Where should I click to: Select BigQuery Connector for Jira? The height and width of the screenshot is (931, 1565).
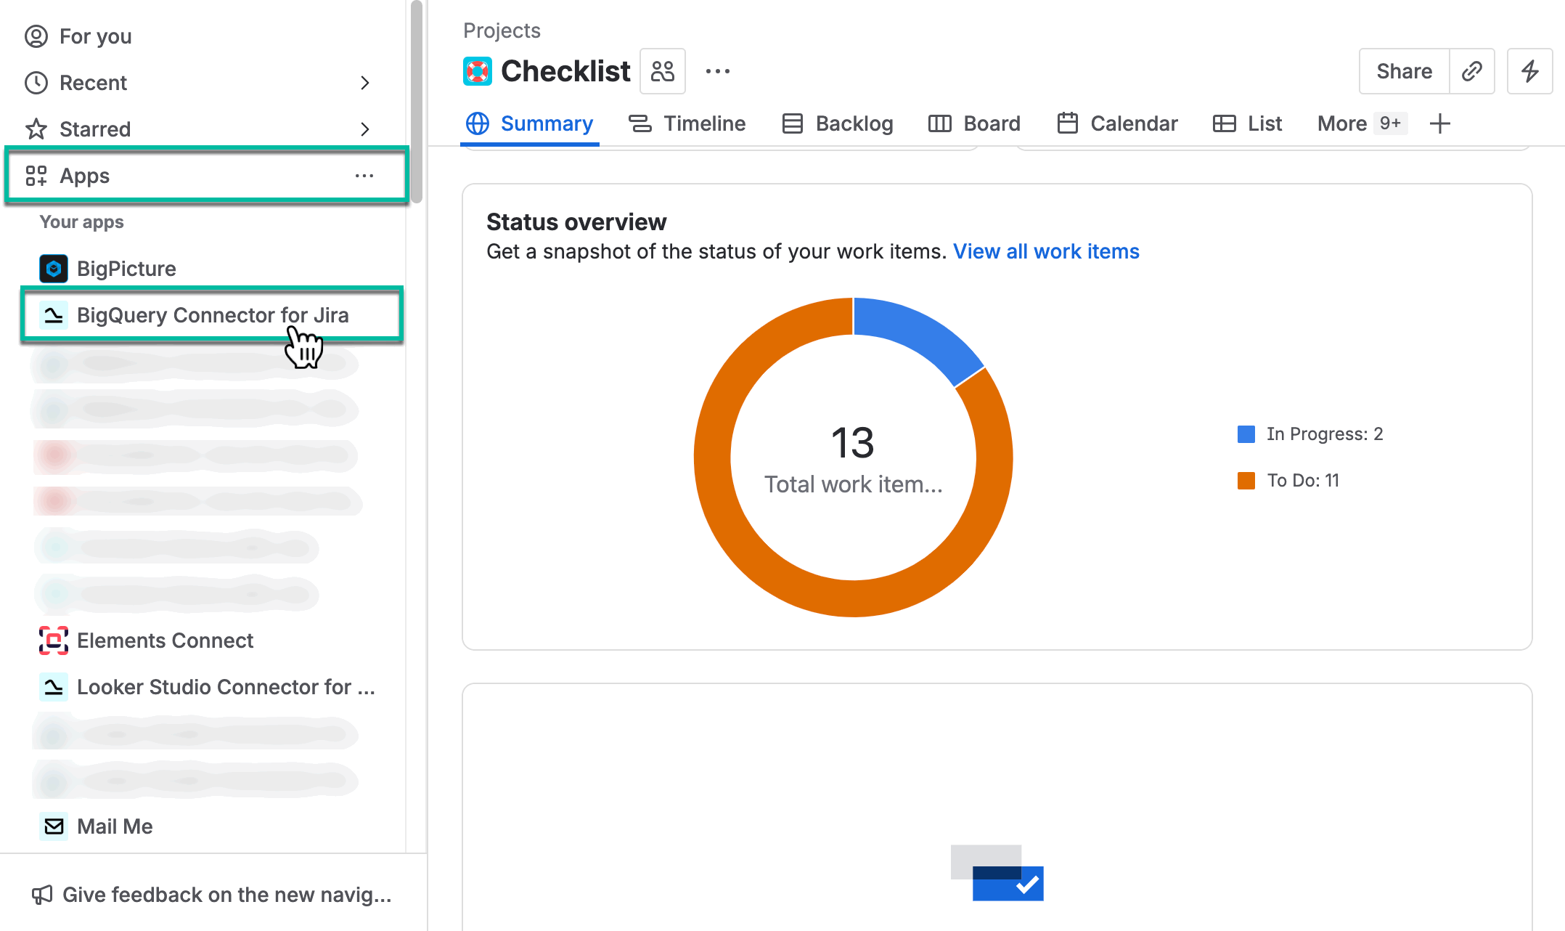coord(212,315)
